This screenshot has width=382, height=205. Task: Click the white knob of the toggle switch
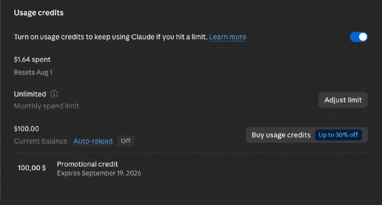[x=363, y=37]
